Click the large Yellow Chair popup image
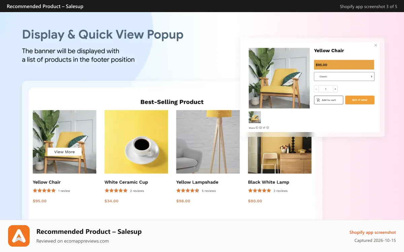The image size is (404, 252). click(279, 78)
